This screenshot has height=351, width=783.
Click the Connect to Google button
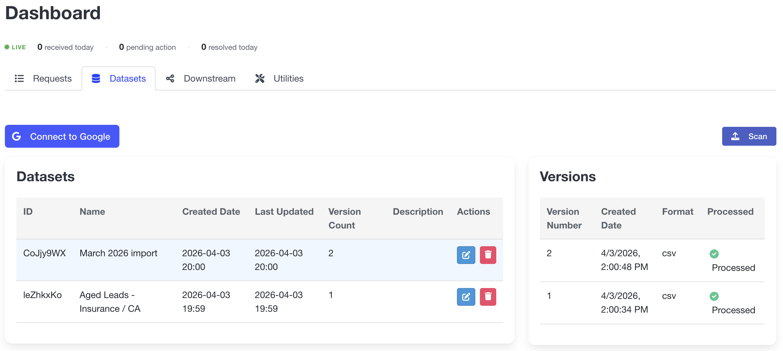(62, 136)
